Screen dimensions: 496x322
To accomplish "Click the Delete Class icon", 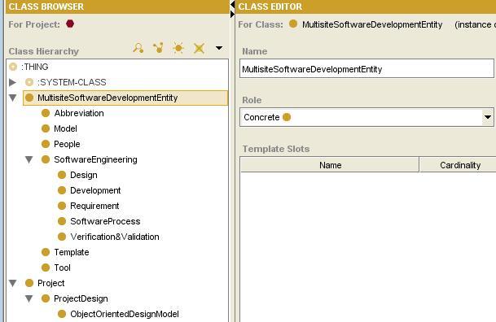I will click(x=199, y=48).
